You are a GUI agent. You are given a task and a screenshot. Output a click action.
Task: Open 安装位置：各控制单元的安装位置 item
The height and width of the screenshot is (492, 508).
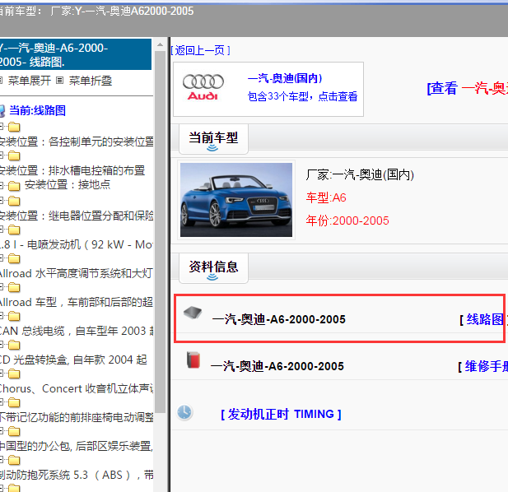77,142
